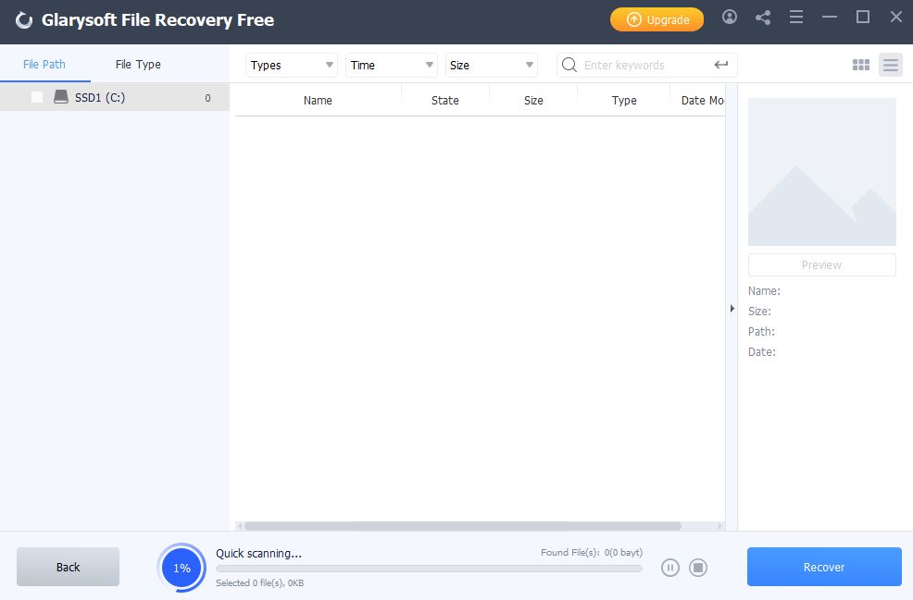Click the preview image placeholder

[x=821, y=172]
